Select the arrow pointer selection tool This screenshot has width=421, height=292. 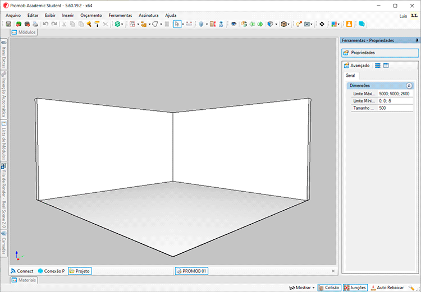pyautogui.click(x=177, y=24)
